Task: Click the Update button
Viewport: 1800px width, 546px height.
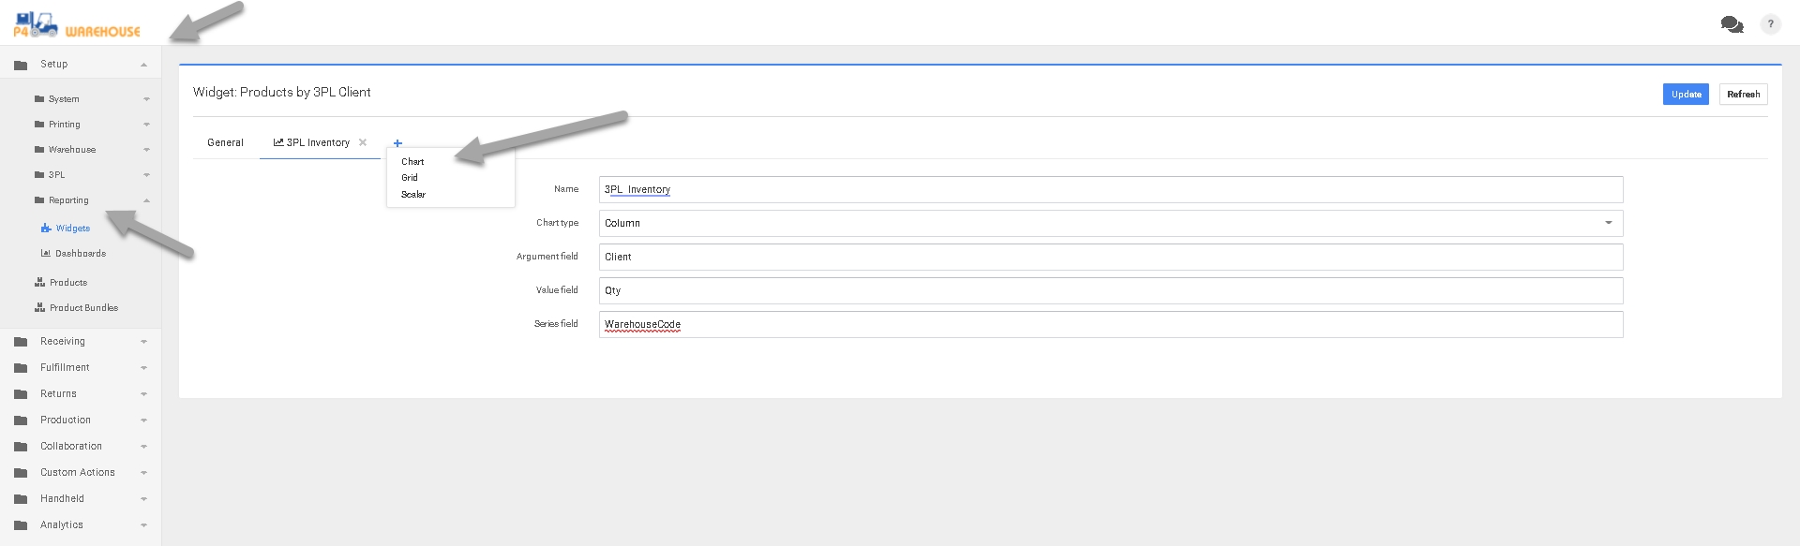Action: [x=1685, y=95]
